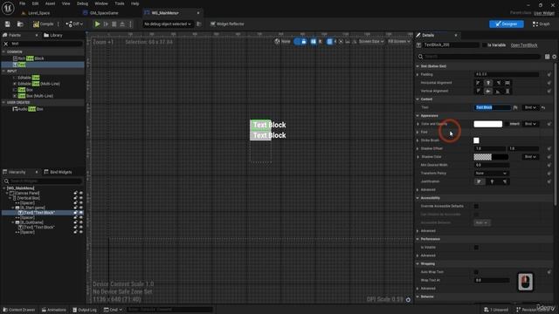Open the Output Log
Screen dimensions: 559x314
85,310
